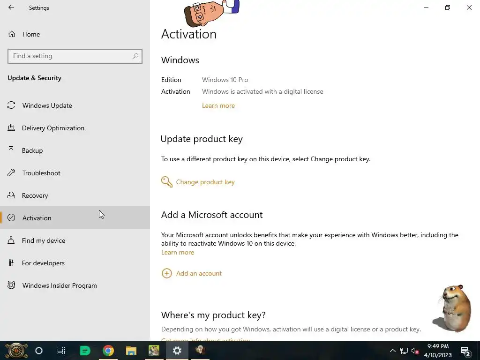Viewport: 480px width, 360px height.
Task: Launch the green notes app on taskbar
Action: pyautogui.click(x=85, y=351)
